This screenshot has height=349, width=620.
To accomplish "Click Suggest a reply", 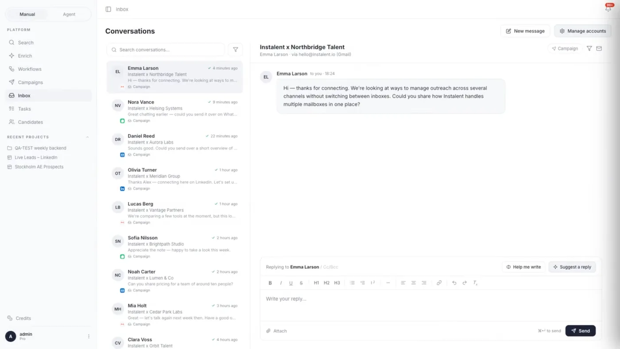I will pyautogui.click(x=572, y=267).
